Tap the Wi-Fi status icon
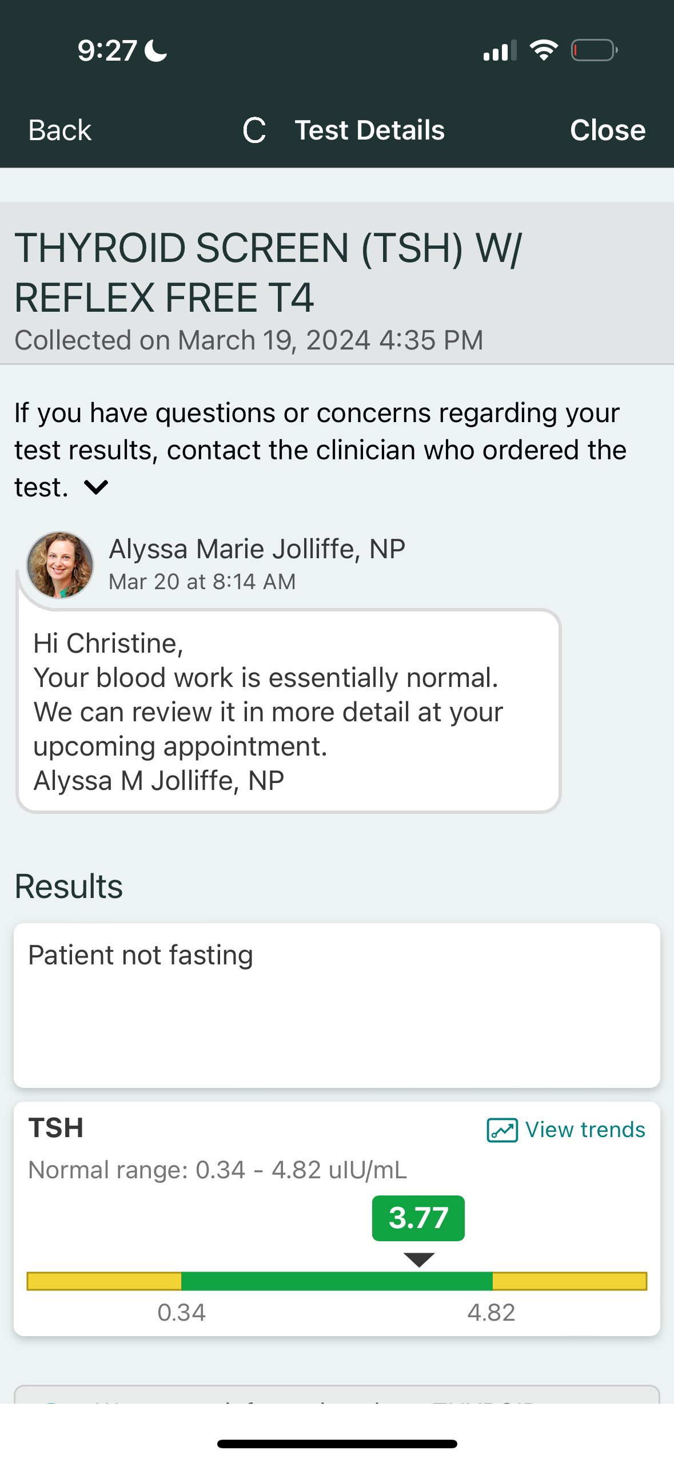 [x=544, y=50]
